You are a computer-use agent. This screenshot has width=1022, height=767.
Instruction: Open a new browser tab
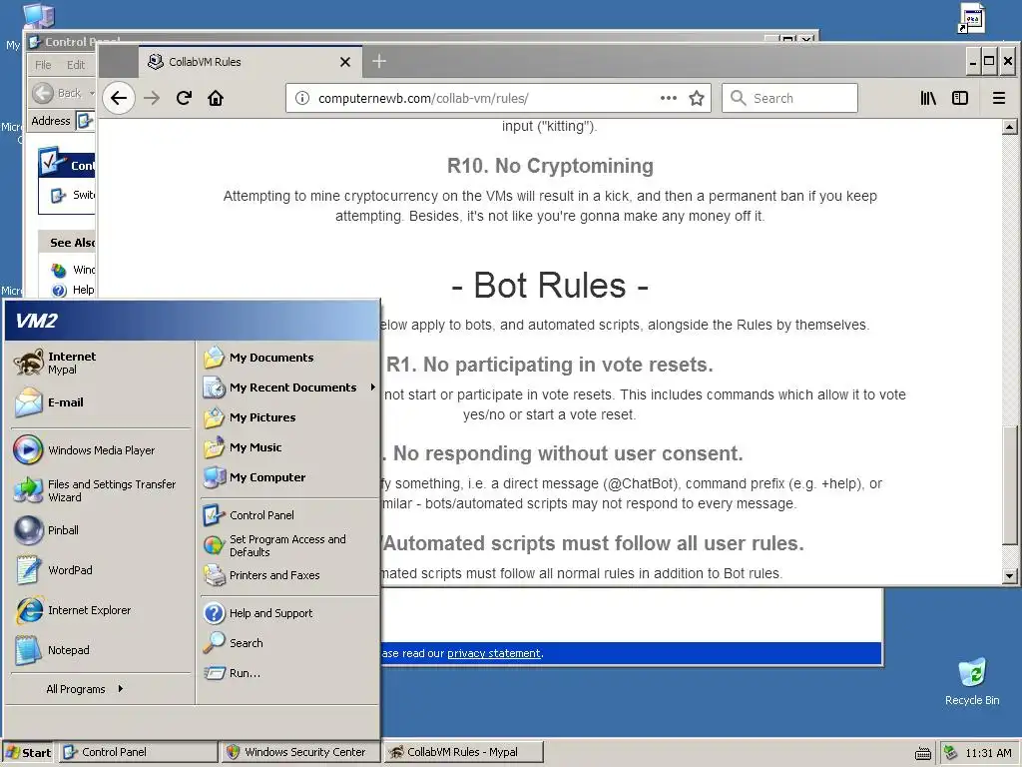(x=379, y=61)
